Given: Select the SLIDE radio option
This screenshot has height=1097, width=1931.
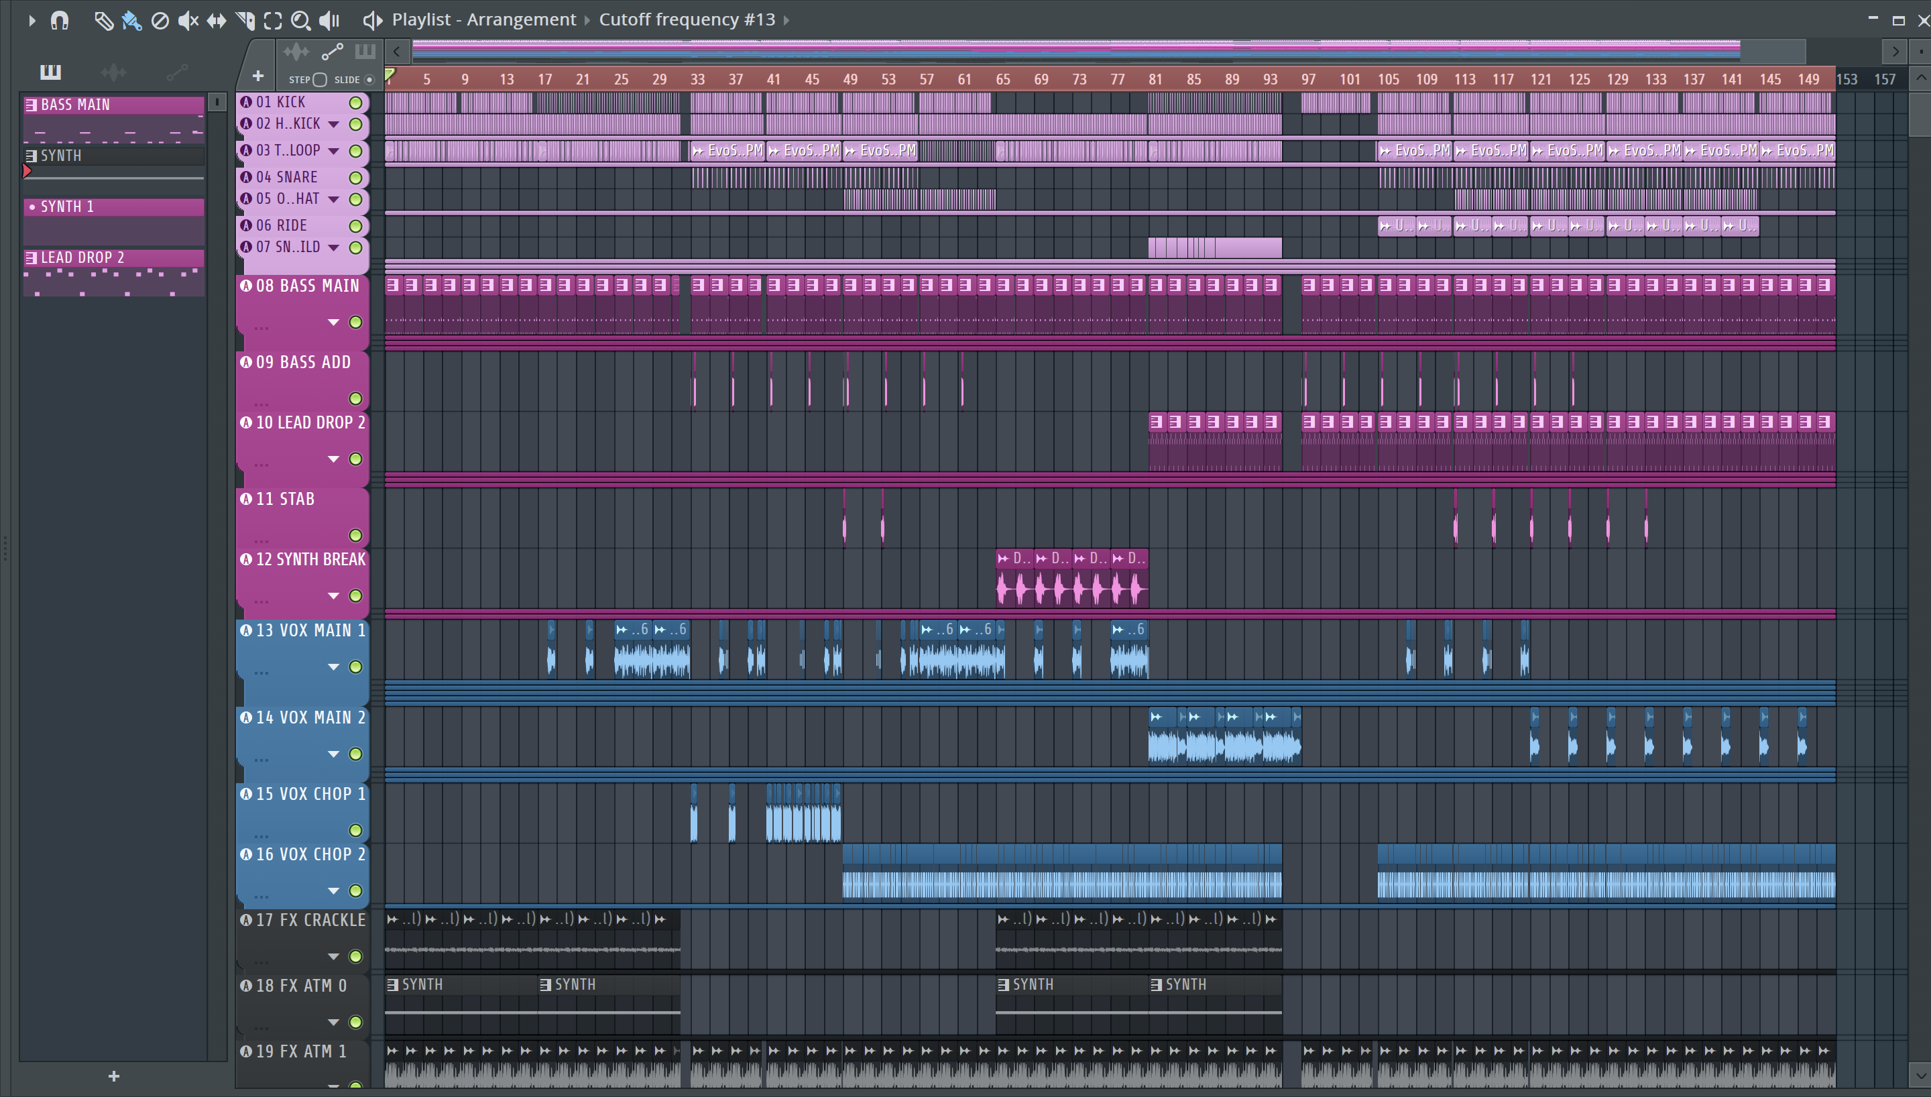Looking at the screenshot, I should (x=369, y=80).
